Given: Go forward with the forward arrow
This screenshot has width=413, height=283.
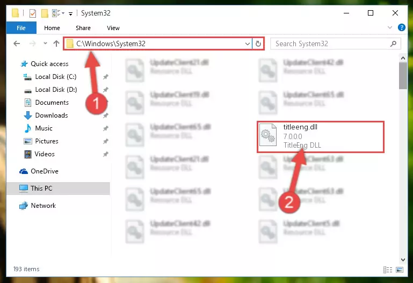Looking at the screenshot, I should [x=32, y=43].
